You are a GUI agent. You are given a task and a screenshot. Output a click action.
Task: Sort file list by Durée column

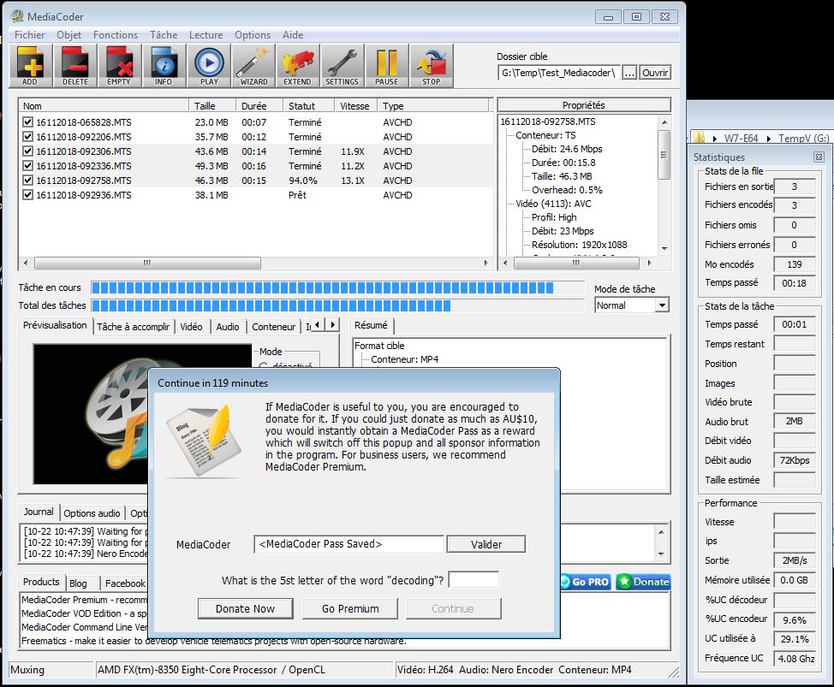tap(259, 106)
